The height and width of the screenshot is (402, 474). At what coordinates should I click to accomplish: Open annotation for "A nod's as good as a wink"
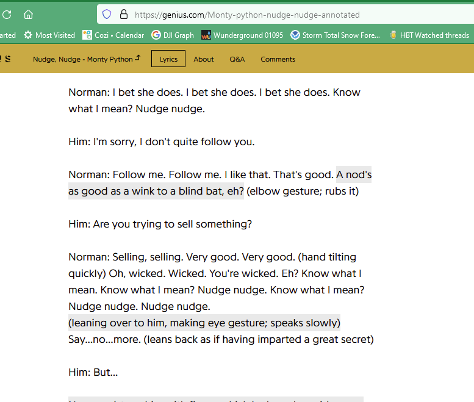click(156, 191)
